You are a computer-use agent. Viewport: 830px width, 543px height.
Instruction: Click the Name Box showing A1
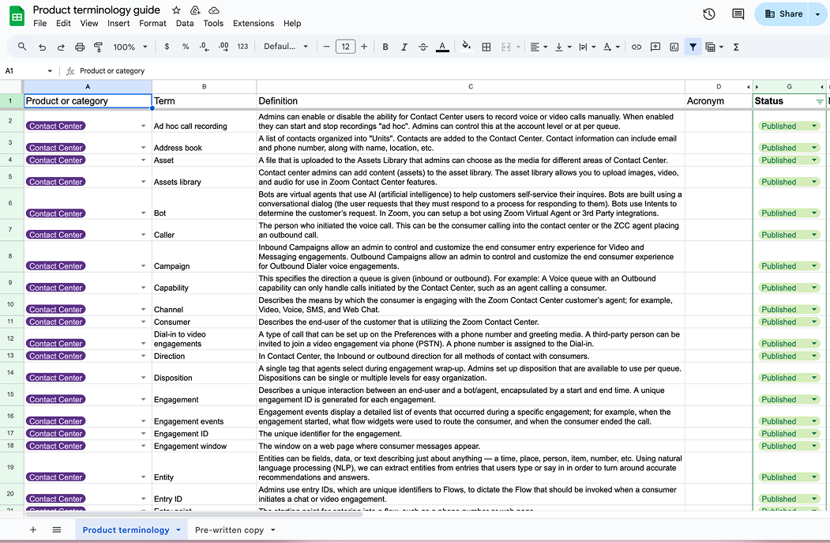point(24,70)
